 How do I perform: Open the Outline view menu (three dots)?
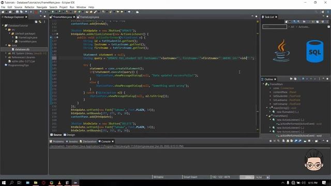319,79
